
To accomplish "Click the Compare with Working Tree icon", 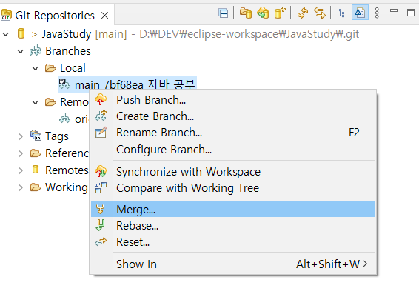I will 101,187.
